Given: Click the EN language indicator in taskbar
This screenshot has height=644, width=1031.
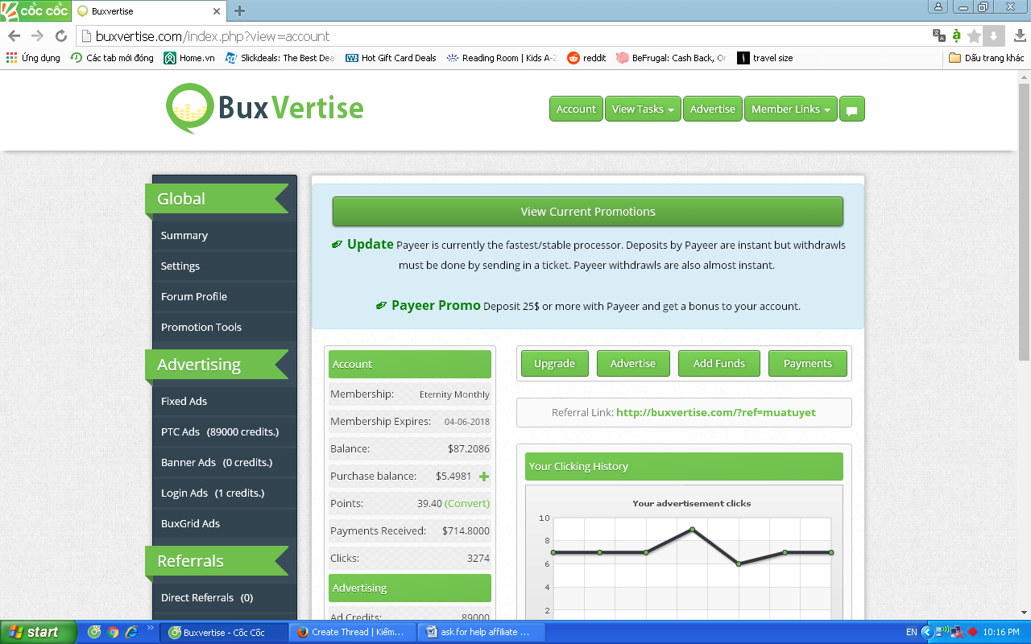Looking at the screenshot, I should tap(911, 633).
